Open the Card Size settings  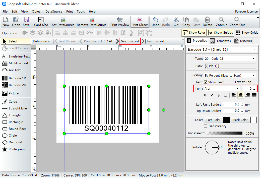click(x=41, y=21)
